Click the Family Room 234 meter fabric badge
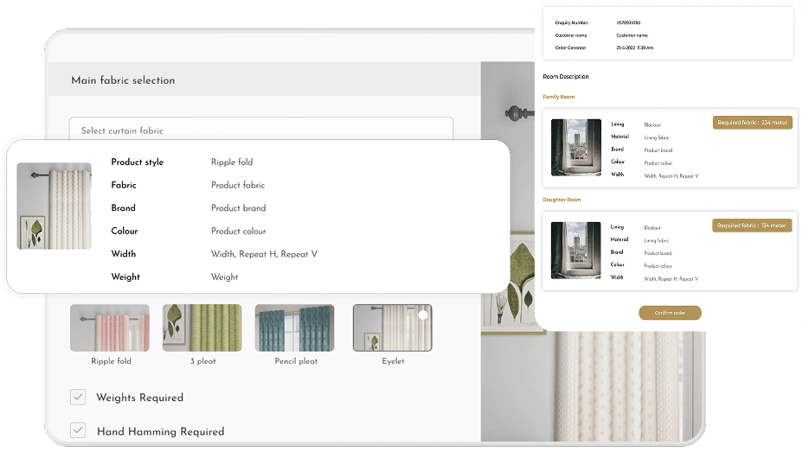Image resolution: width=809 pixels, height=471 pixels. (x=752, y=123)
